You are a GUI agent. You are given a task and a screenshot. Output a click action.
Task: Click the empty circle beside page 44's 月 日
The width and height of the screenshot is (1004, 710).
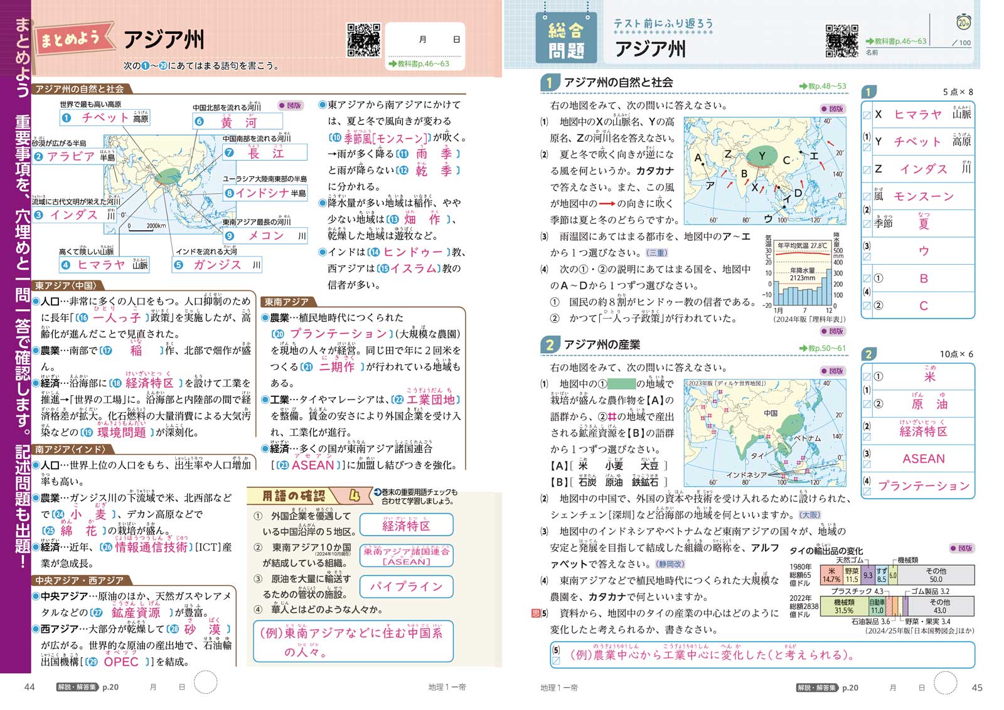pyautogui.click(x=205, y=682)
